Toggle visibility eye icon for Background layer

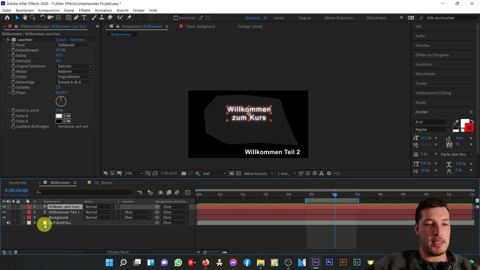pyautogui.click(x=4, y=217)
